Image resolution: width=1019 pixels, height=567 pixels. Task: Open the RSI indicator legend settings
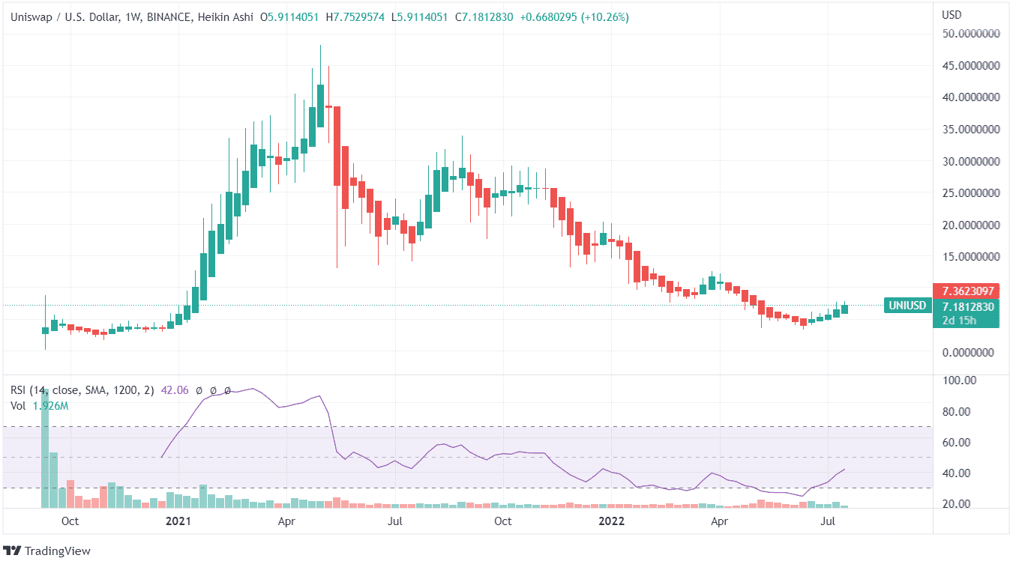81,390
